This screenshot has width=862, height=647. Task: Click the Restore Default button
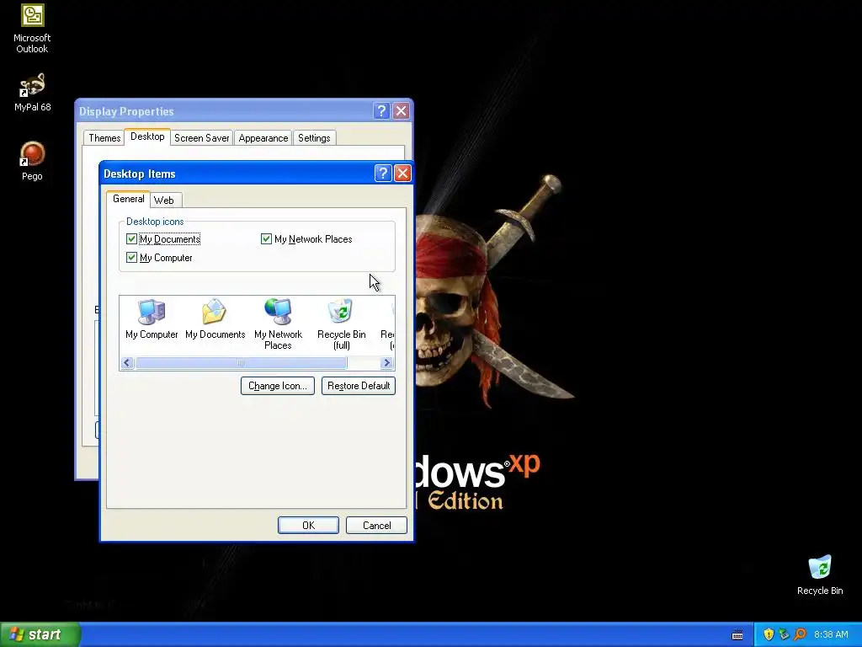(359, 386)
